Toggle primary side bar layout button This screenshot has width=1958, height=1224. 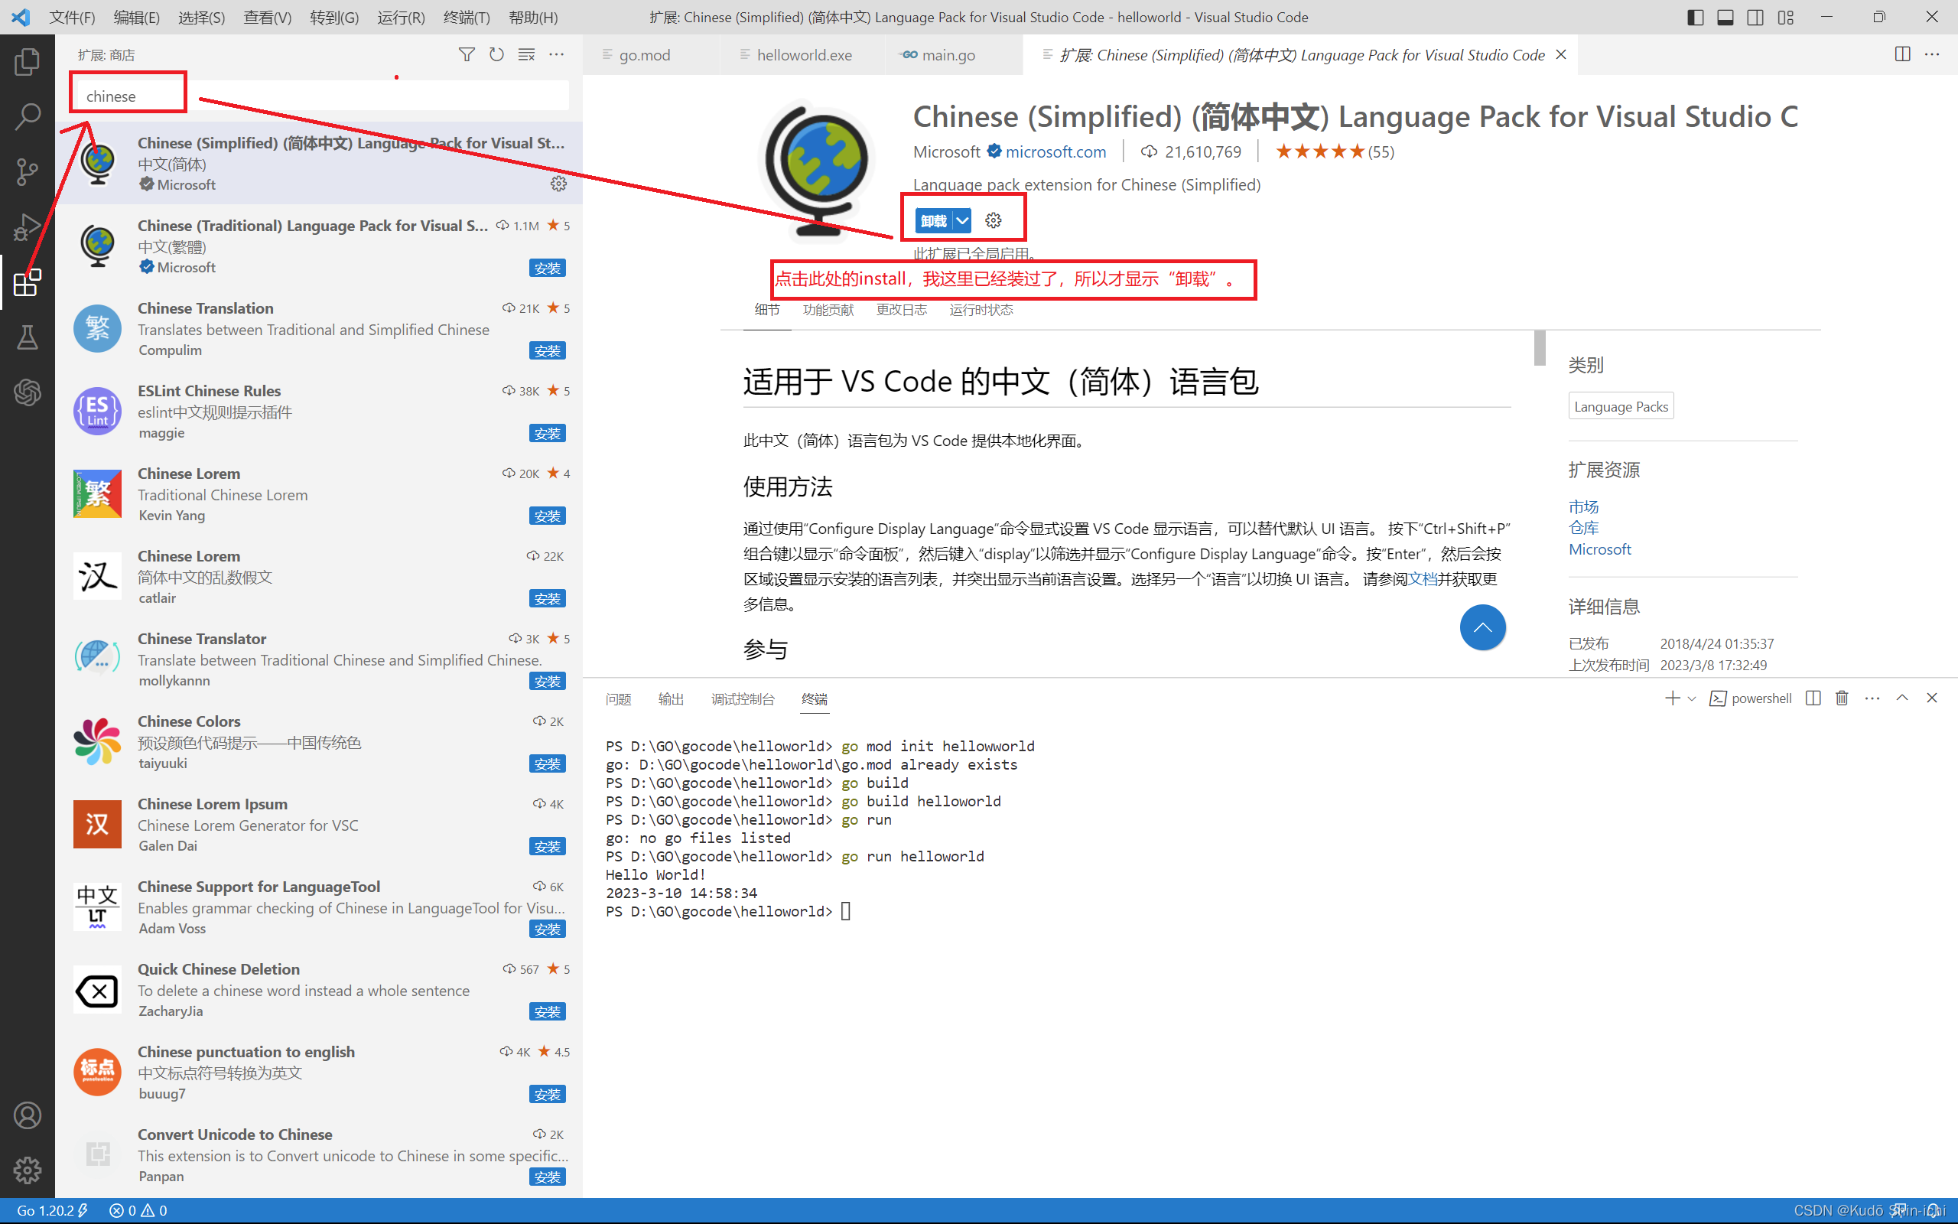(x=1695, y=17)
